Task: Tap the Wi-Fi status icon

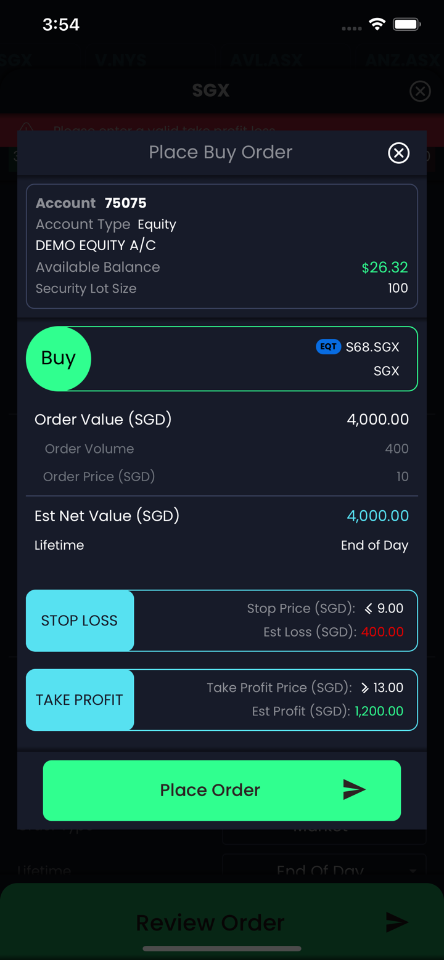Action: 376,25
